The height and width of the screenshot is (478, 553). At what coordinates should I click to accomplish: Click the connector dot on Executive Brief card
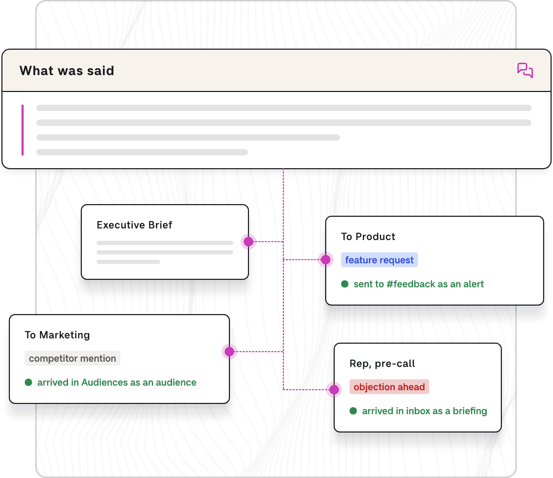click(248, 241)
